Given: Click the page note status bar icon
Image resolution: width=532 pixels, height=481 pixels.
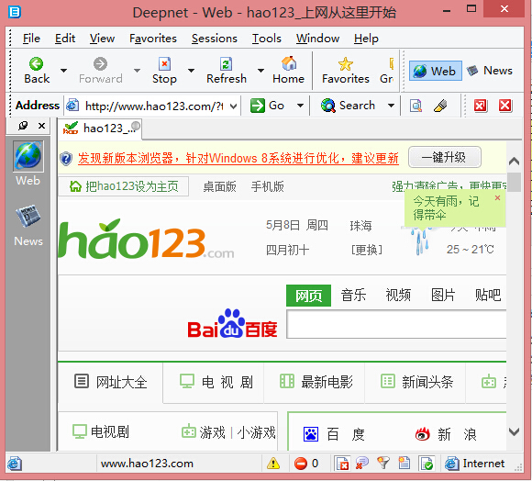Looking at the screenshot, I should pyautogui.click(x=405, y=464).
